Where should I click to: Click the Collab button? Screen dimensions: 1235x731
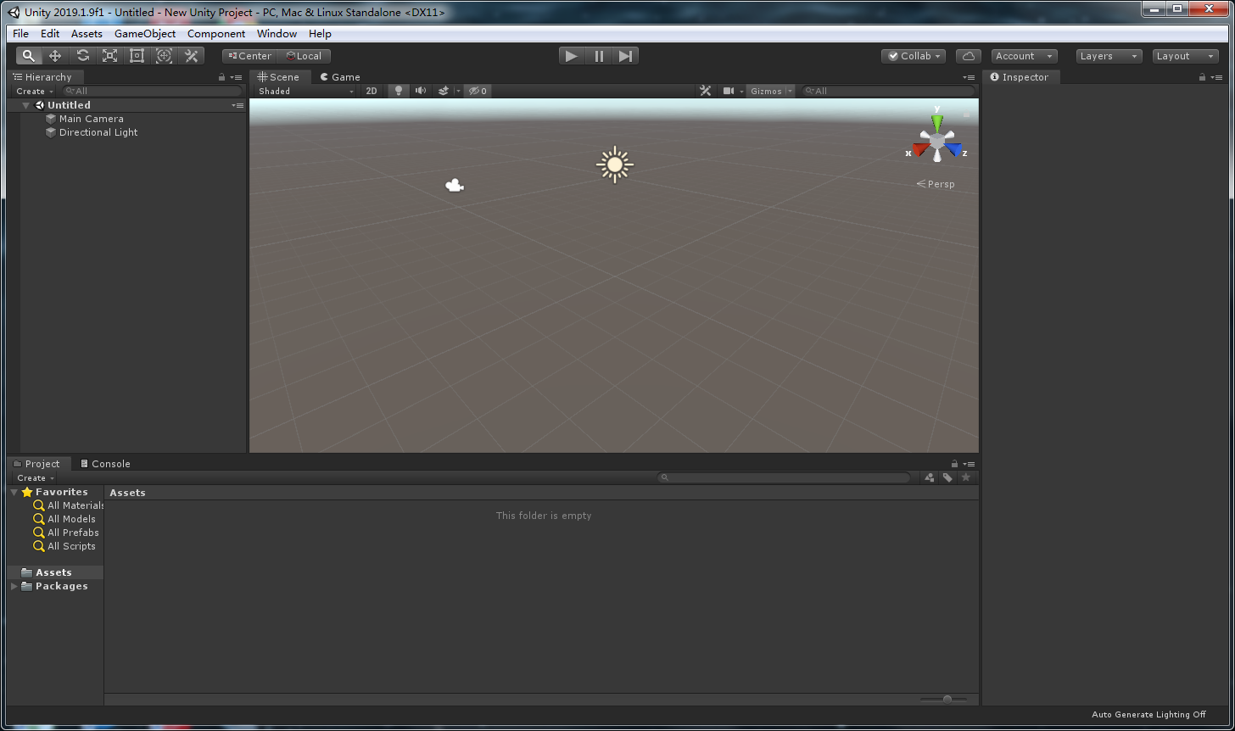click(913, 55)
